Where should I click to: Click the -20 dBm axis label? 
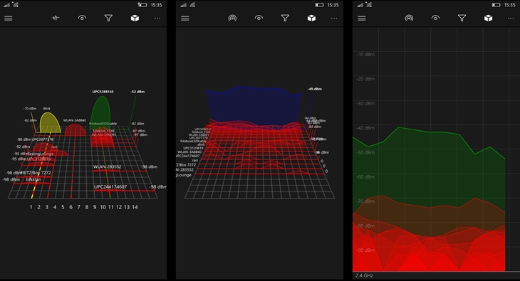365,79
